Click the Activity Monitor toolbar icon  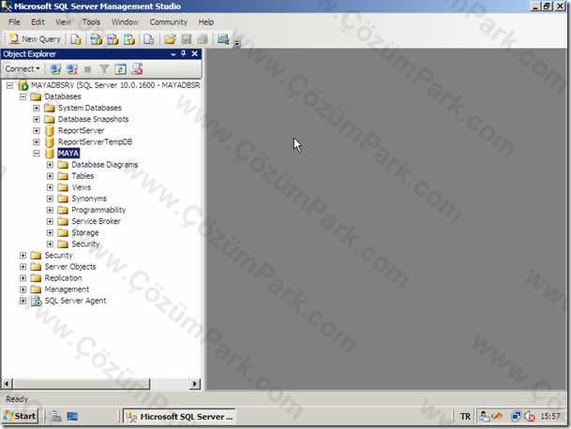click(223, 39)
